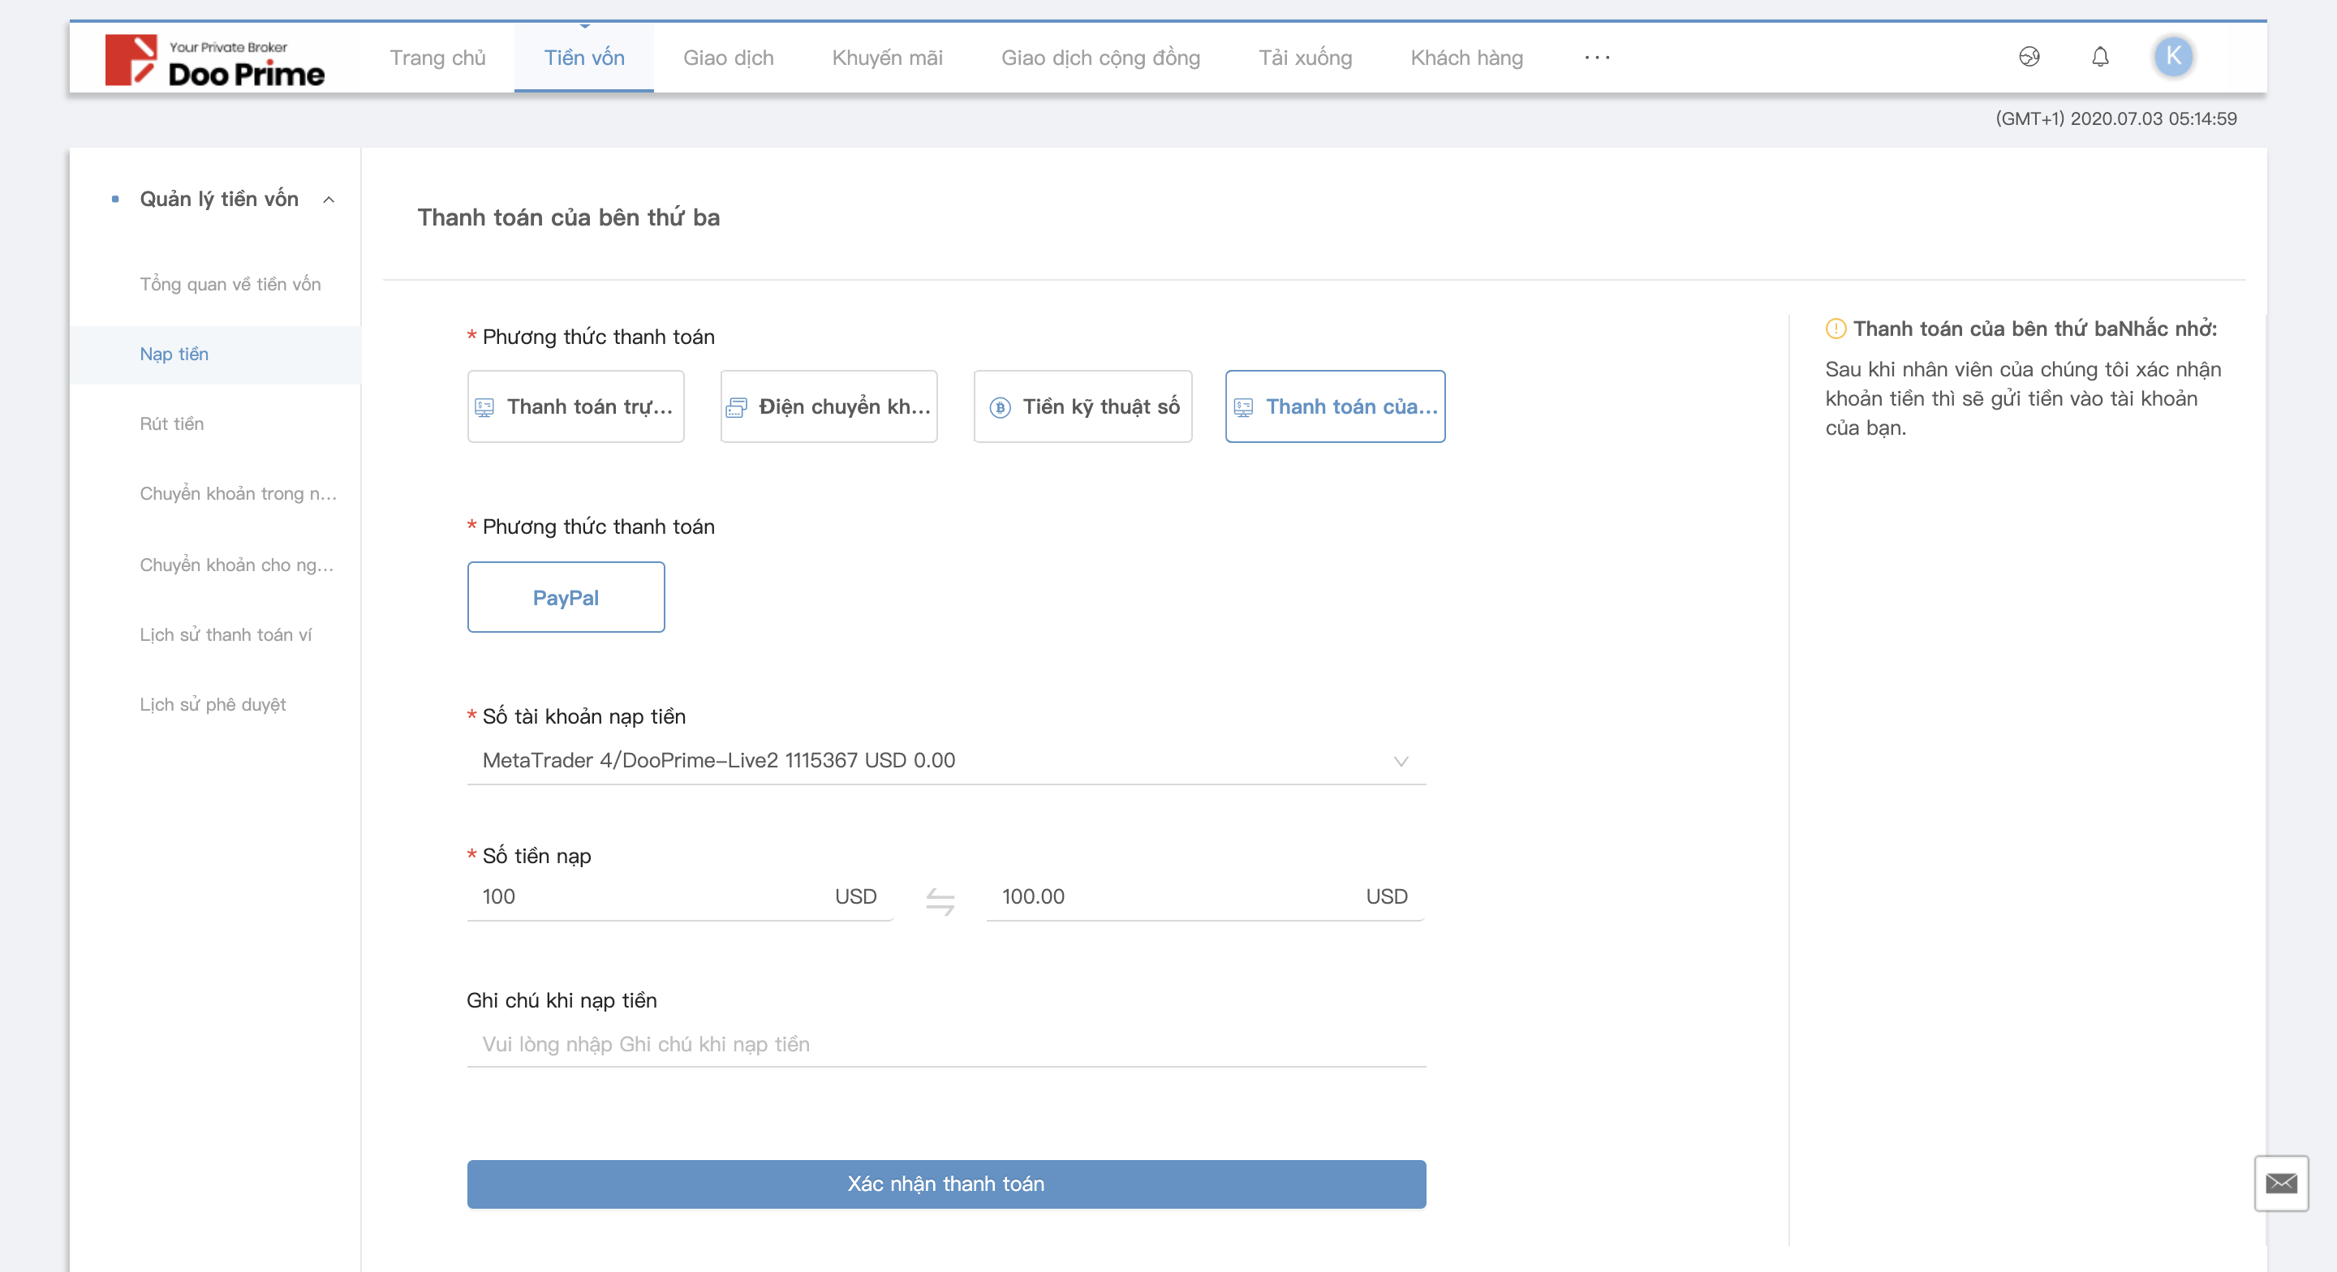Click the three-dots more menu icon
This screenshot has height=1272, width=2337.
1597,57
